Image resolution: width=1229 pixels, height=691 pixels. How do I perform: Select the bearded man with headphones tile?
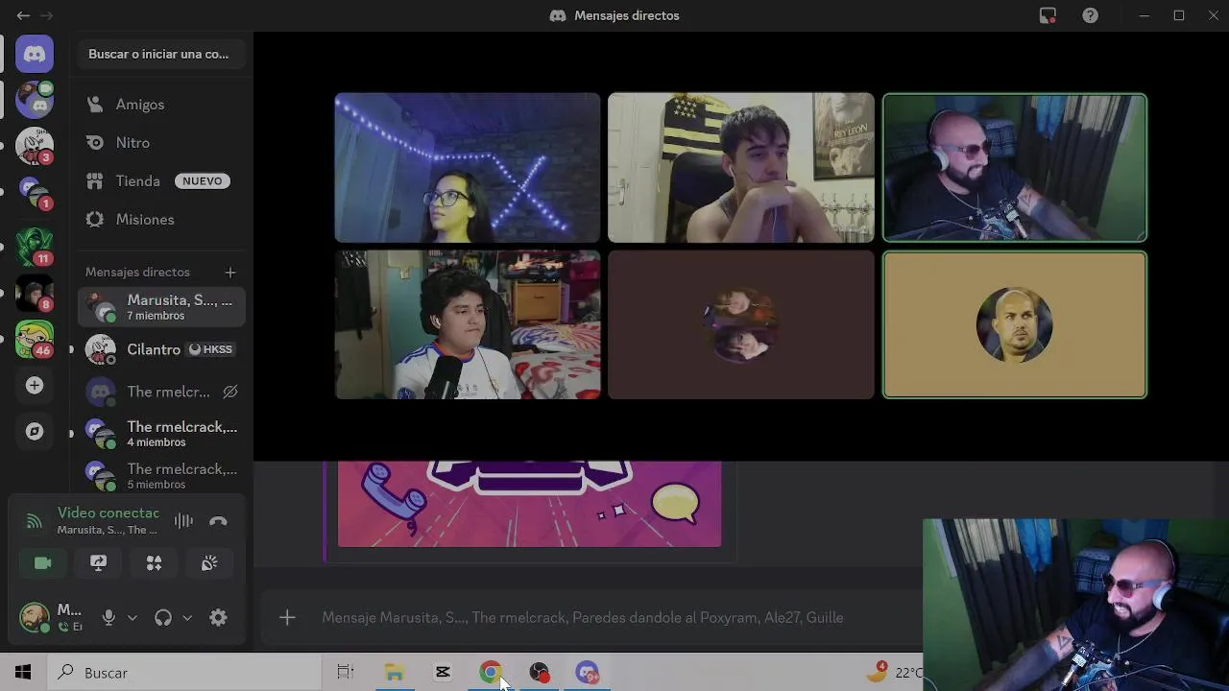[1015, 167]
